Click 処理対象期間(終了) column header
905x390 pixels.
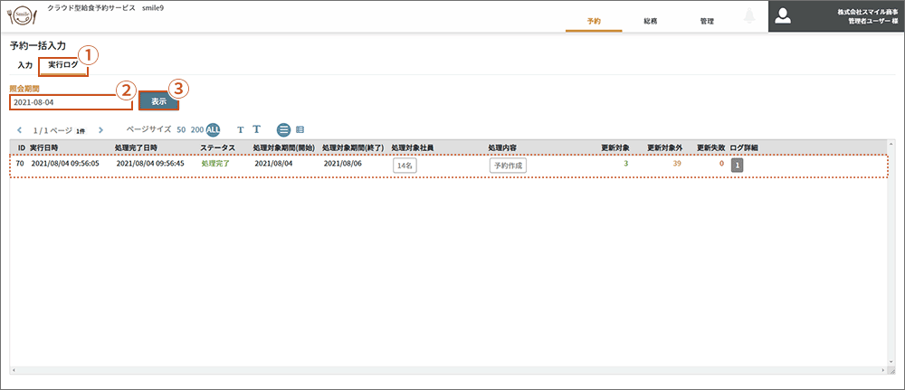point(353,147)
